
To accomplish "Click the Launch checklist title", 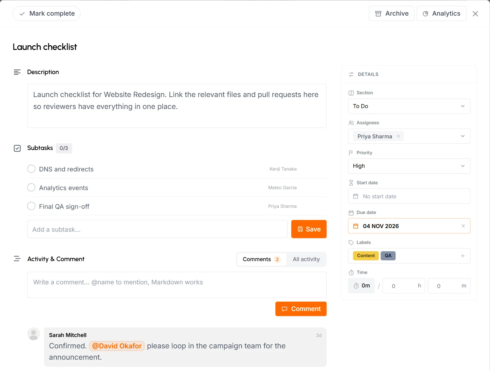I will [45, 47].
